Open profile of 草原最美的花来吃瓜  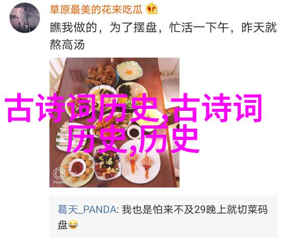96,9
